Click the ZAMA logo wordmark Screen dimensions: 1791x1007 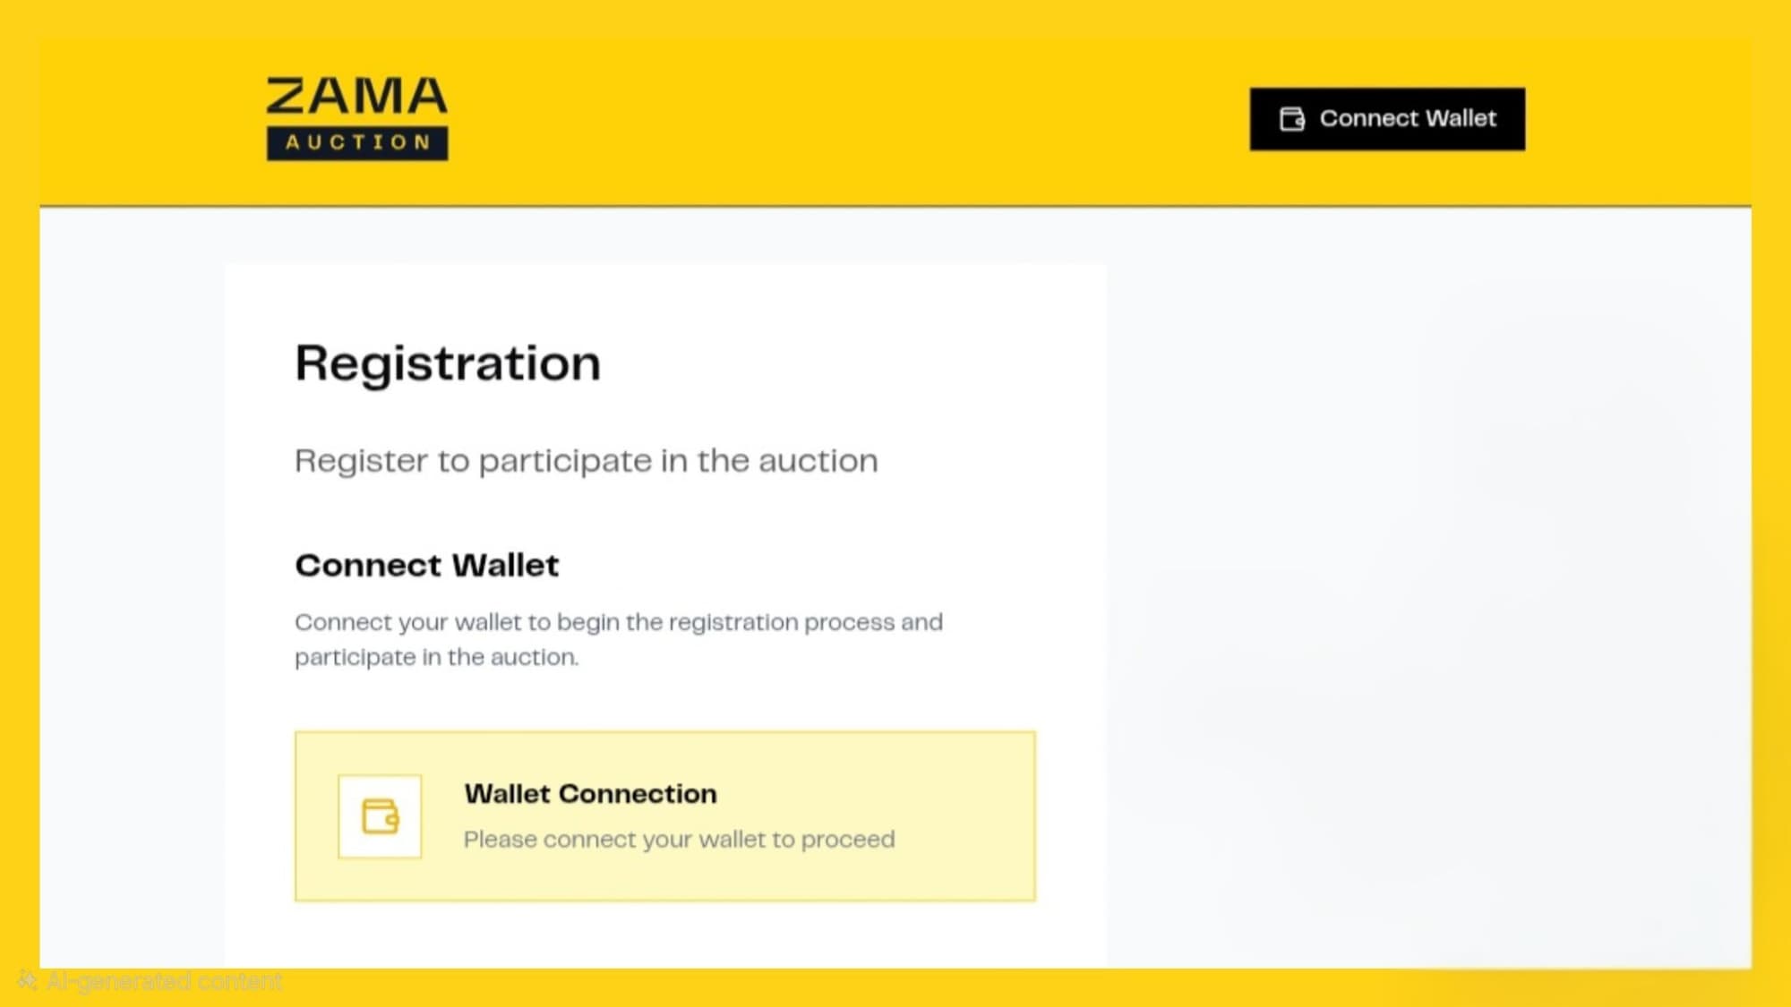click(x=356, y=97)
